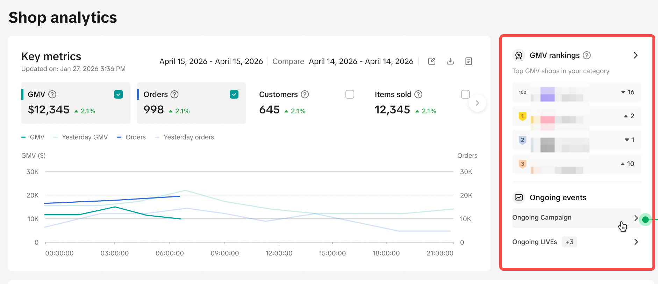Image resolution: width=658 pixels, height=284 pixels.
Task: Open the Ongoing Campaign row
Action: [576, 218]
